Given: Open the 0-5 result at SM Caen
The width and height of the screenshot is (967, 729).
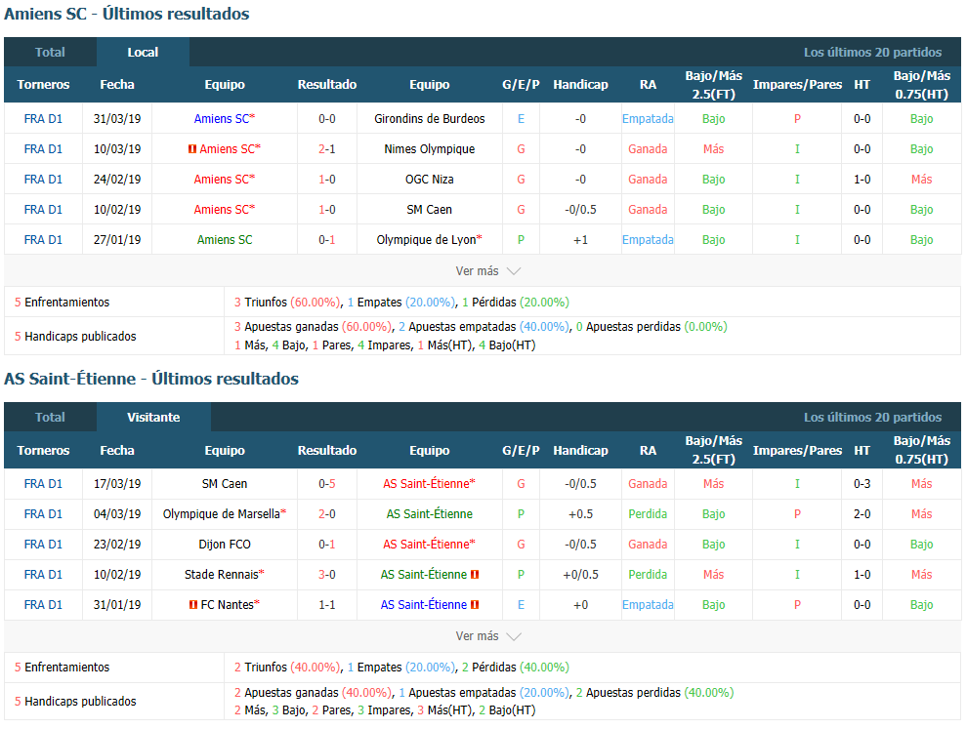Looking at the screenshot, I should click(327, 484).
